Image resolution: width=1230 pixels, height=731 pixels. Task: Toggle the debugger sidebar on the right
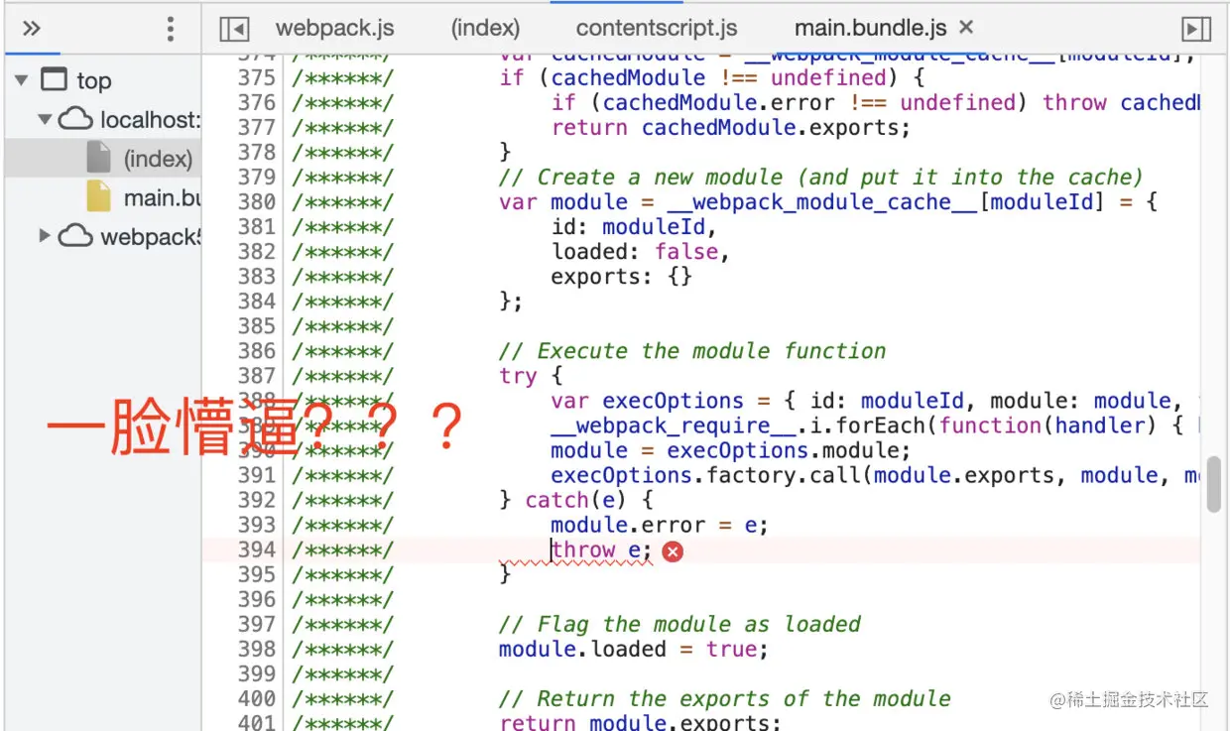pos(1198,29)
